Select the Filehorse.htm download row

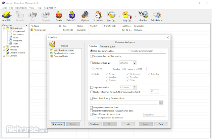[x=100, y=30]
